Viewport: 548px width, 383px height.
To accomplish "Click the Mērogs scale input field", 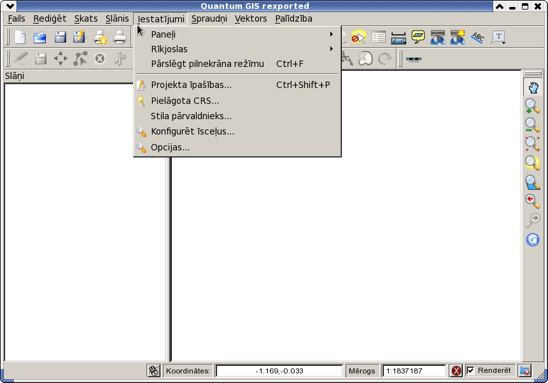I will pos(414,371).
